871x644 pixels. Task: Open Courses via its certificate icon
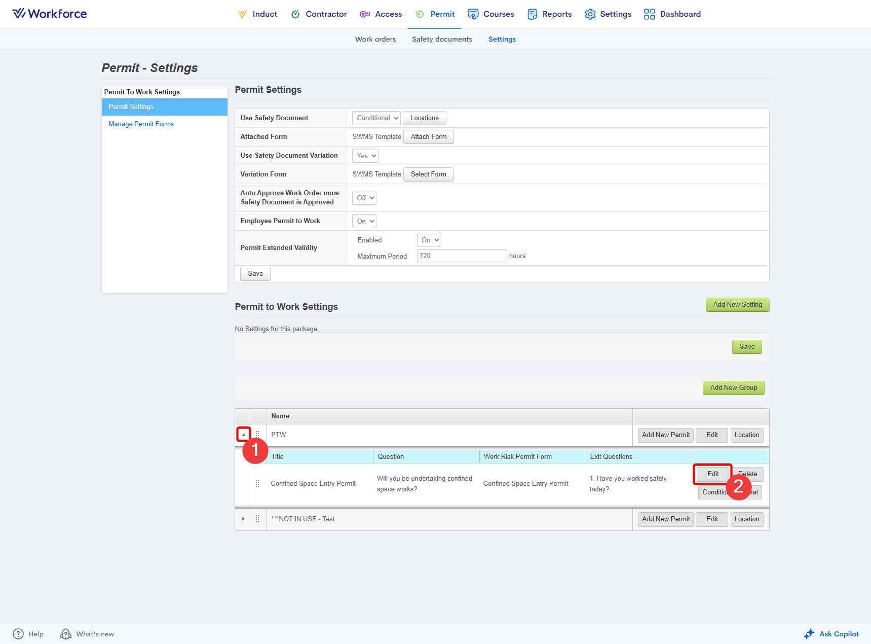[473, 14]
